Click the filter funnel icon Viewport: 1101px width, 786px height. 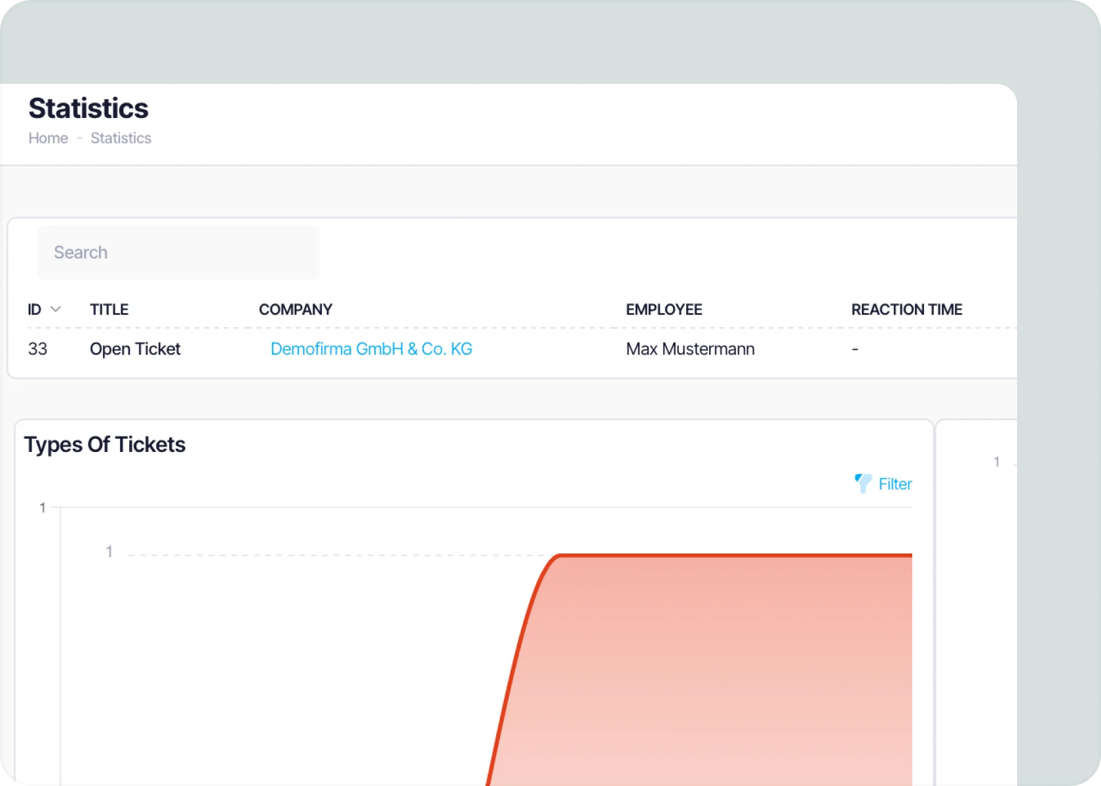[863, 483]
